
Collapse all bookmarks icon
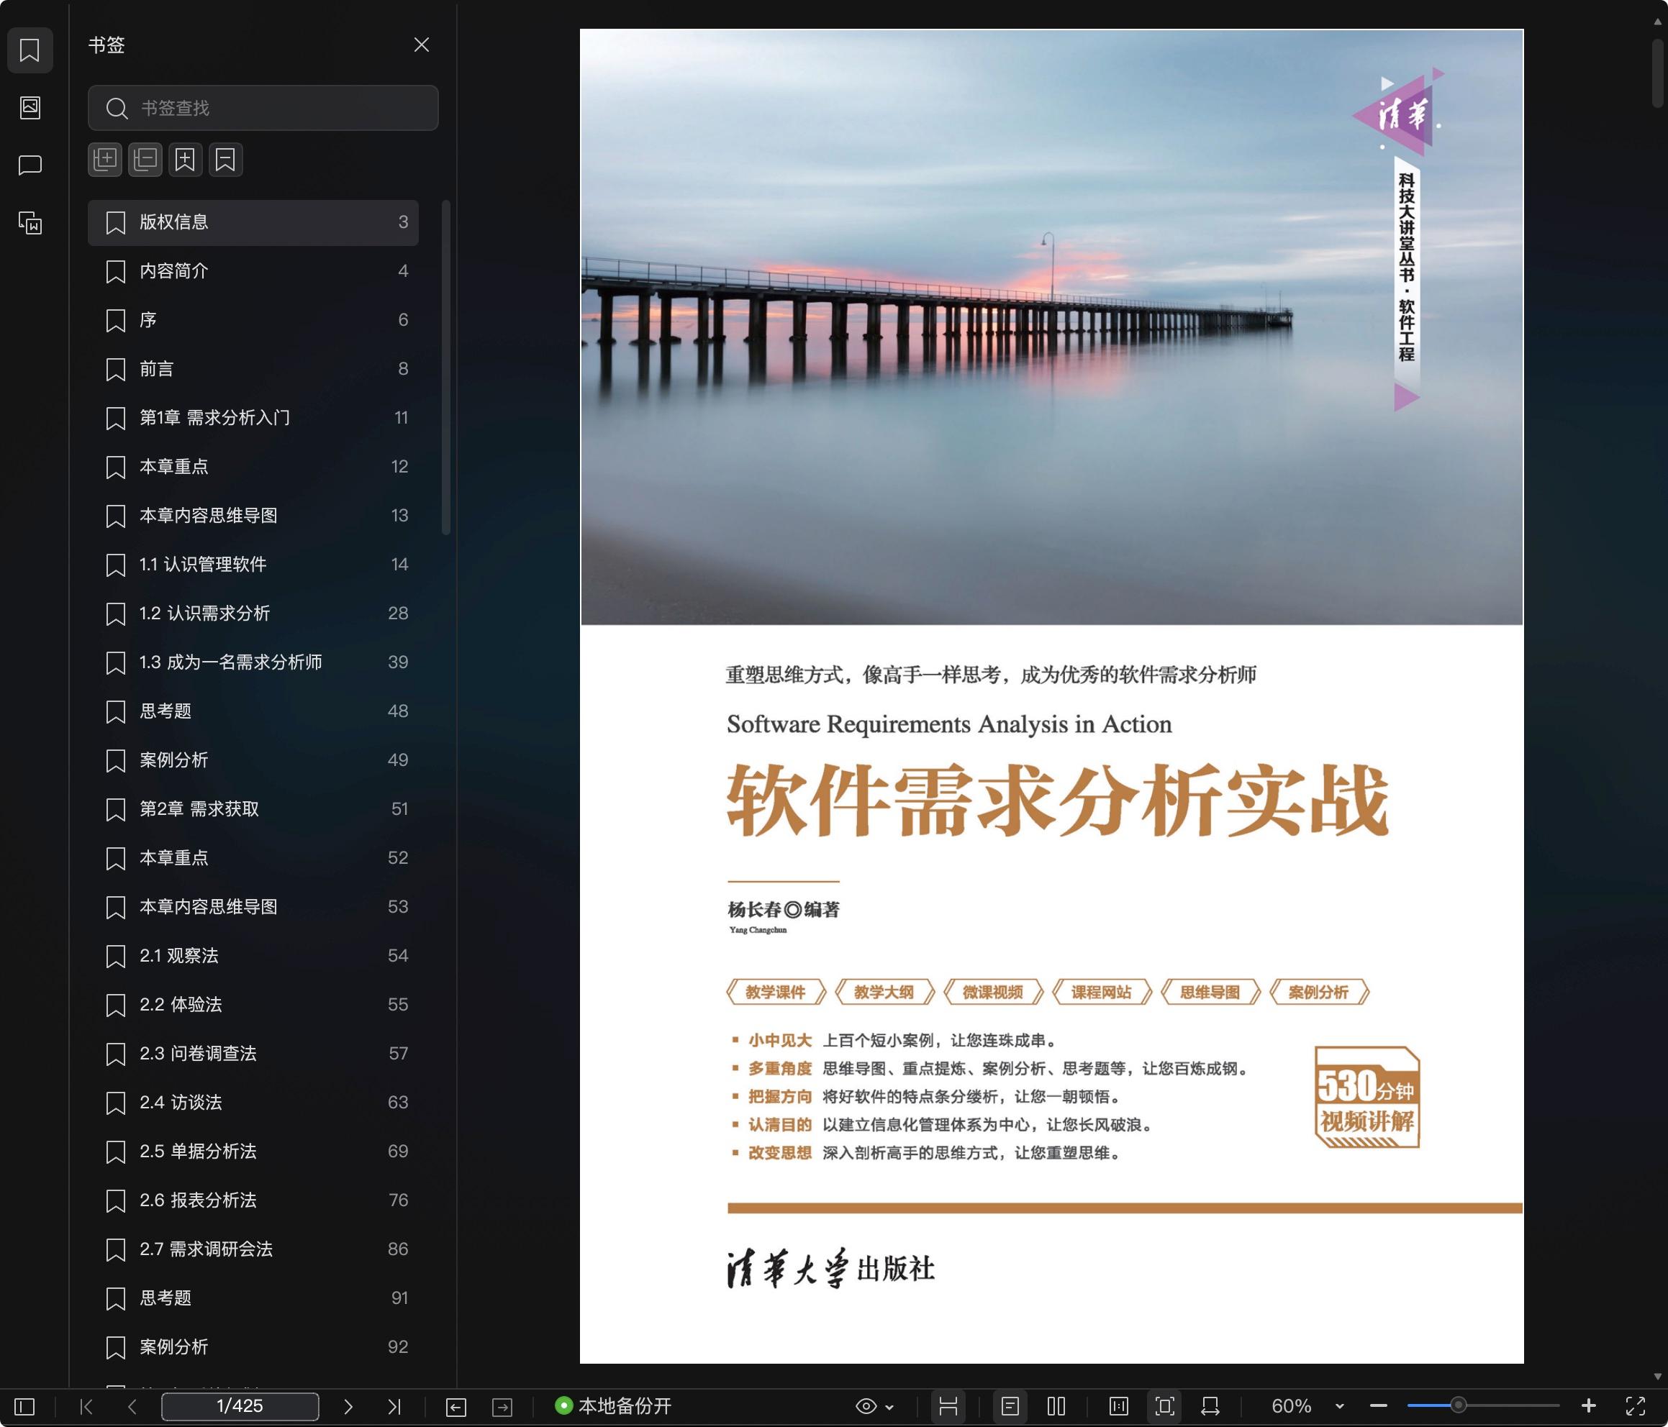145,160
